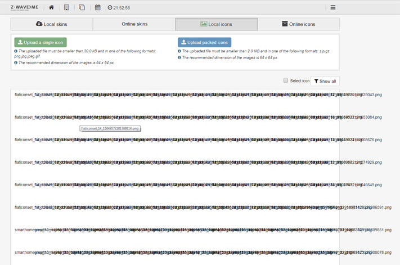Click Upload a single icon button

tap(41, 42)
